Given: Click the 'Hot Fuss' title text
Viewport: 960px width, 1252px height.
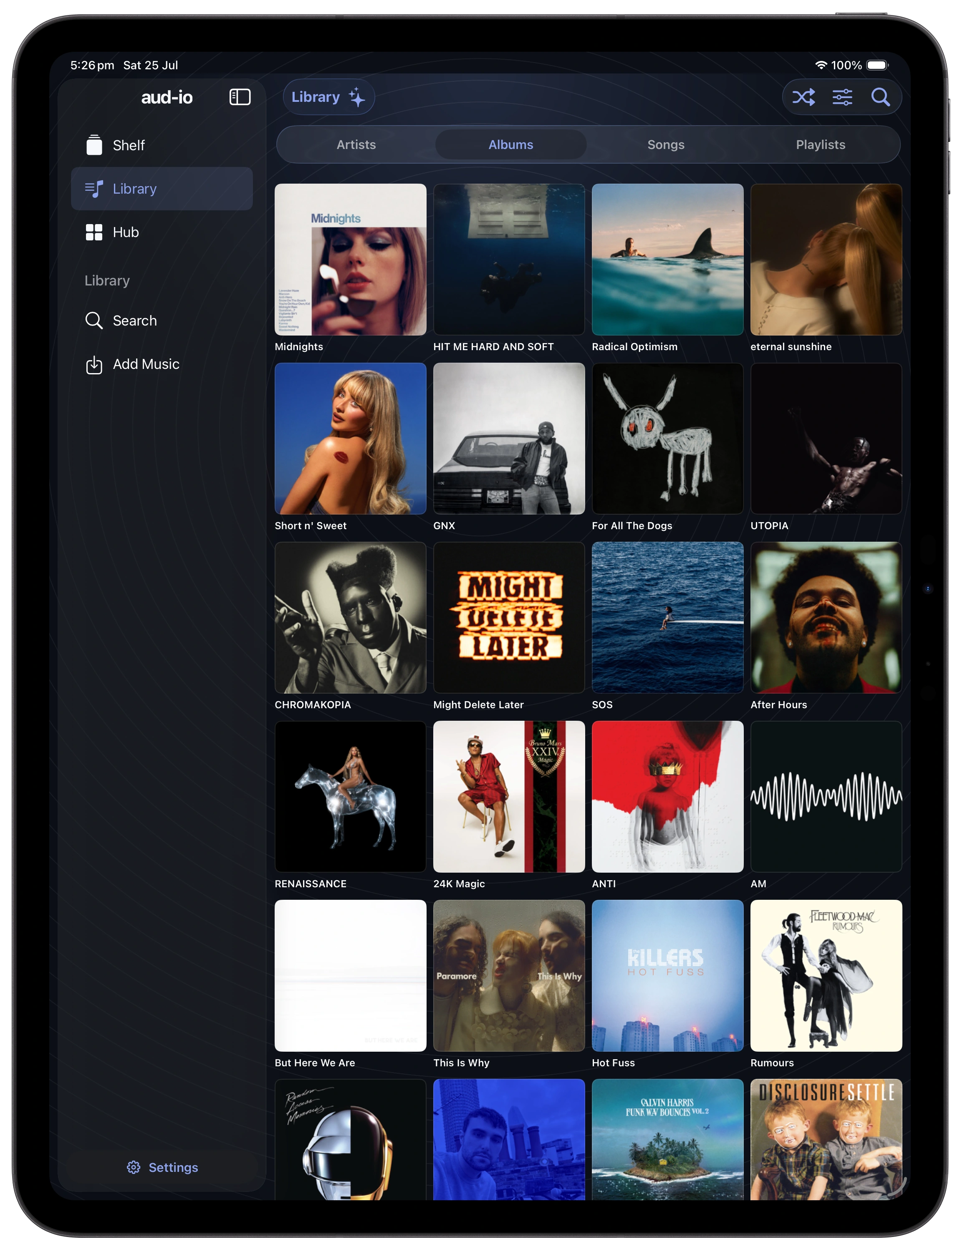Looking at the screenshot, I should [613, 1063].
